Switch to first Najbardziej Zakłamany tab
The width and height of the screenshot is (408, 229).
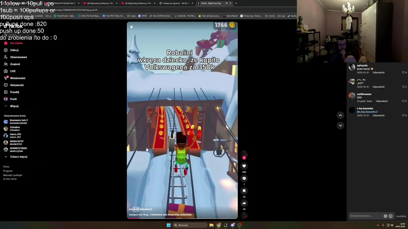(x=100, y=3)
